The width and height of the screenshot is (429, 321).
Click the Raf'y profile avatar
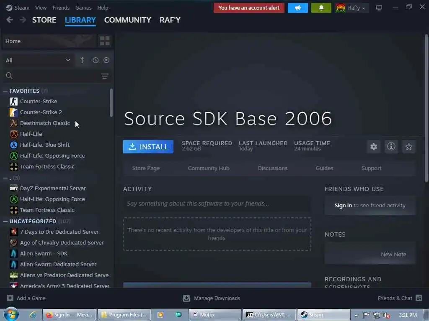340,8
